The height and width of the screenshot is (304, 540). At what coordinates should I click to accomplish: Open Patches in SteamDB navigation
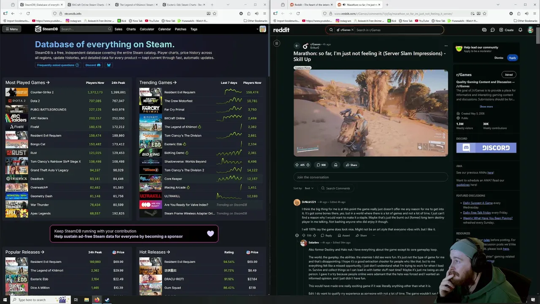pos(181,29)
